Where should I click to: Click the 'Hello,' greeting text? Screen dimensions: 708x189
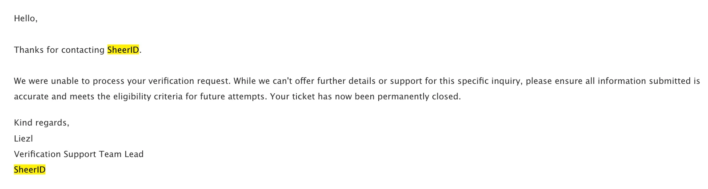(26, 19)
